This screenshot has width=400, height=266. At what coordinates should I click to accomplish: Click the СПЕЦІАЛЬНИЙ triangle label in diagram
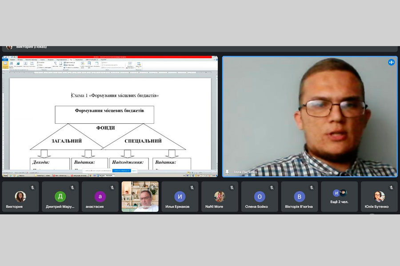click(143, 141)
